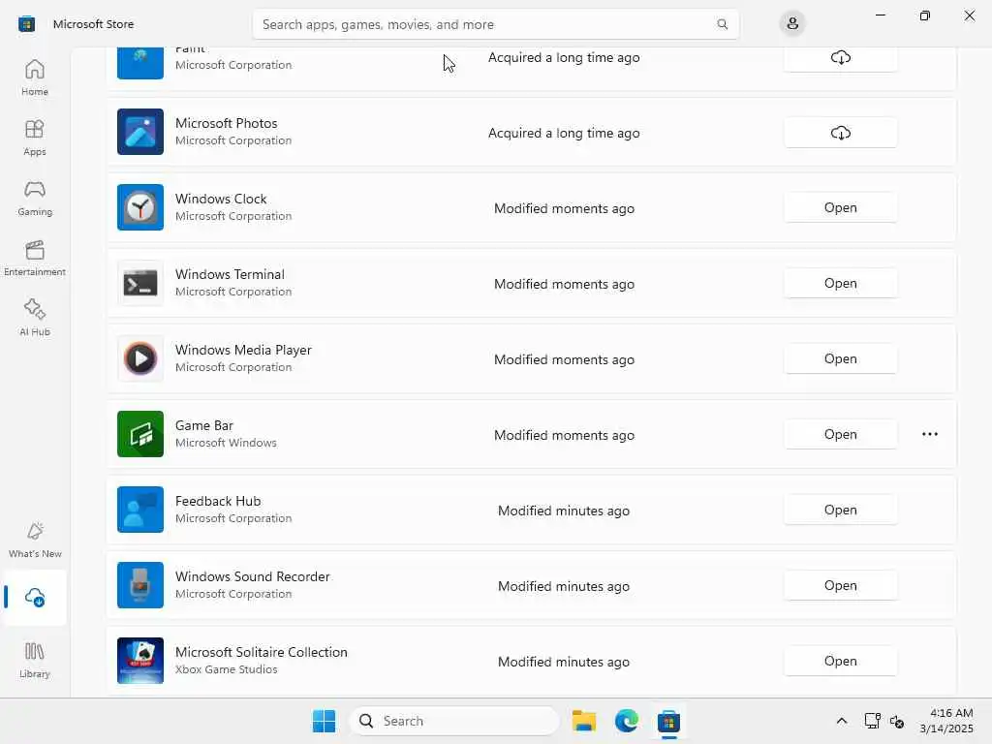Open the Windows Start menu
992x744 pixels.
[324, 721]
